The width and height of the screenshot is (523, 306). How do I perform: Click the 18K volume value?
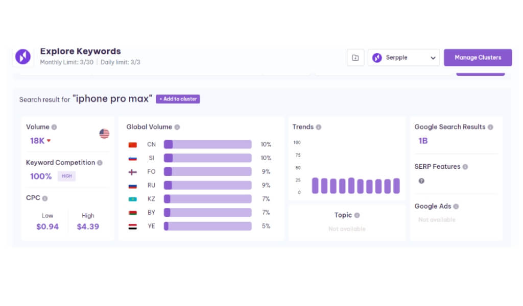click(37, 141)
